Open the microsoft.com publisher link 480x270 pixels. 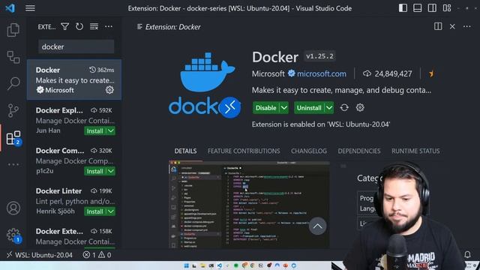point(322,73)
